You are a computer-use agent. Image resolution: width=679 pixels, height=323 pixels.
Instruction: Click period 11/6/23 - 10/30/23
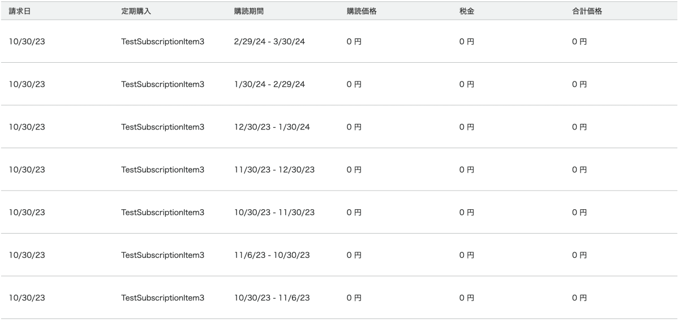272,255
